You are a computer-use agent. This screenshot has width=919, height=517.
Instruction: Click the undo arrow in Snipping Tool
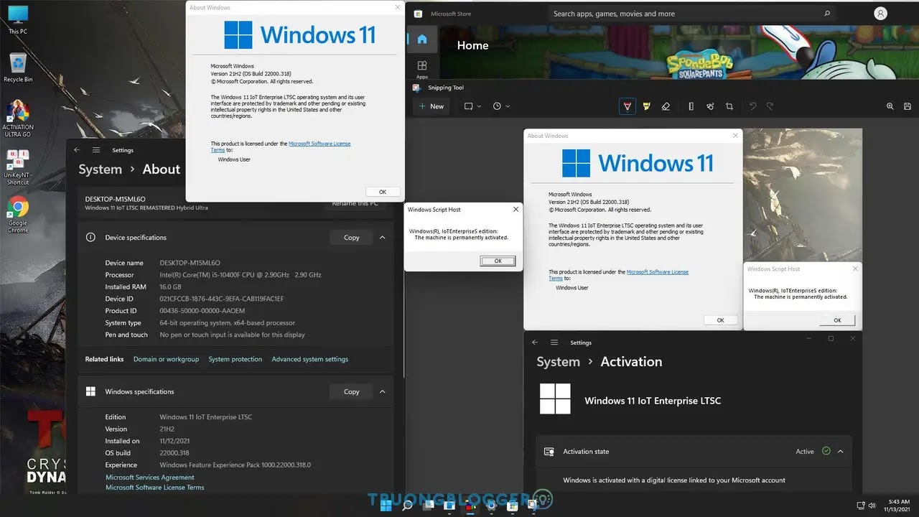(x=752, y=106)
